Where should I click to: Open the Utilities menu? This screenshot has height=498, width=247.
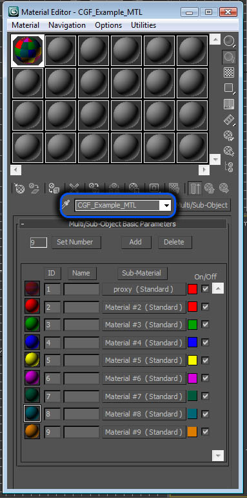tap(143, 25)
